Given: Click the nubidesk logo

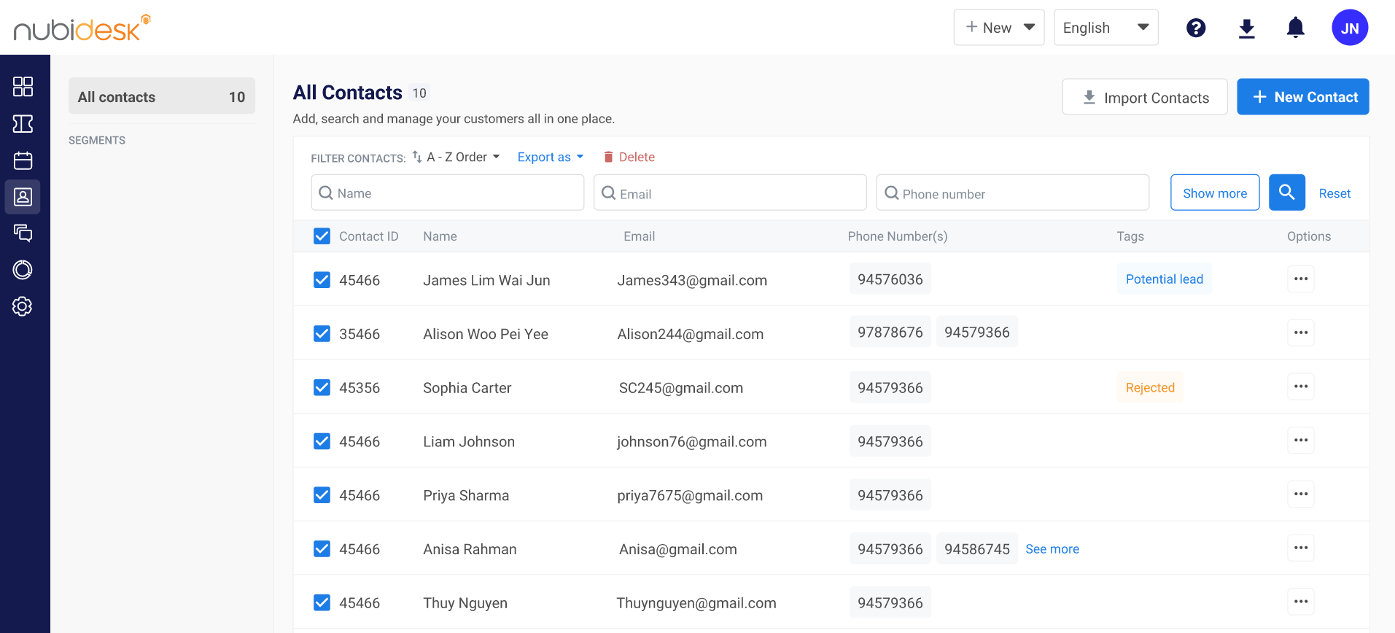Looking at the screenshot, I should [82, 28].
